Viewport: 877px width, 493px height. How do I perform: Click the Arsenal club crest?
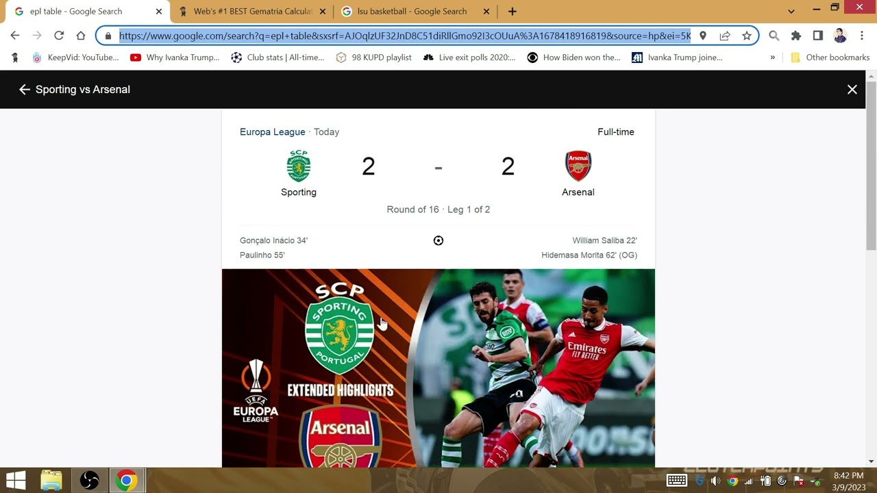pyautogui.click(x=578, y=166)
